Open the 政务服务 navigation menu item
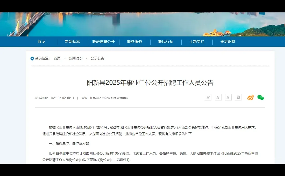This screenshot has height=176, width=285. [134, 42]
